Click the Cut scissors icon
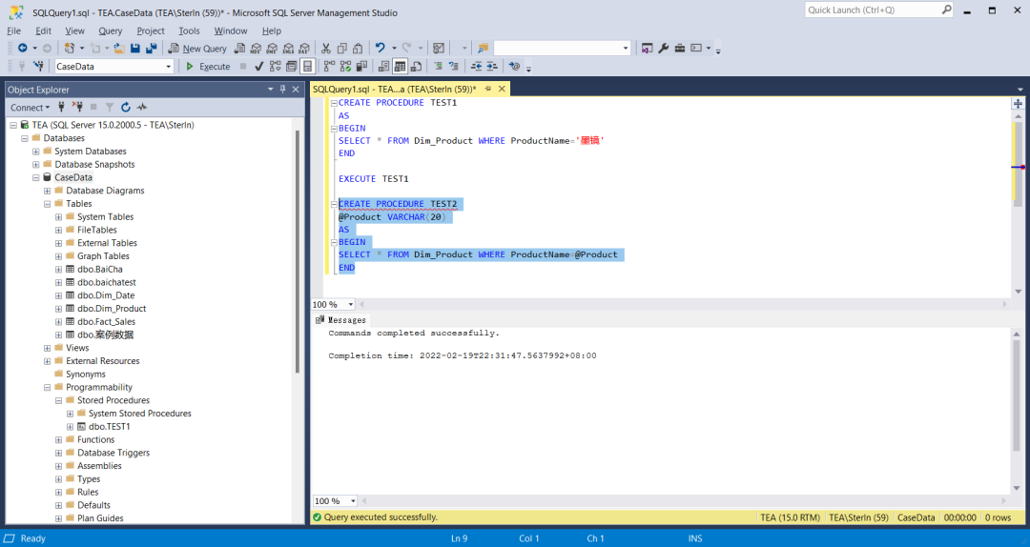This screenshot has width=1030, height=547. [x=325, y=48]
